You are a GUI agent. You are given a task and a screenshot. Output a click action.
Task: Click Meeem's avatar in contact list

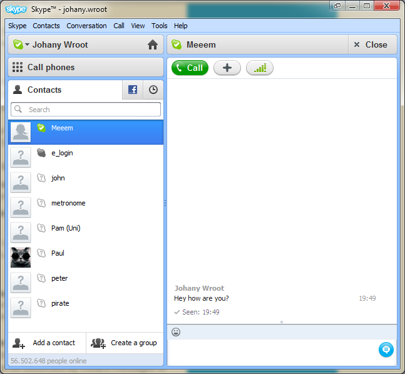[21, 132]
